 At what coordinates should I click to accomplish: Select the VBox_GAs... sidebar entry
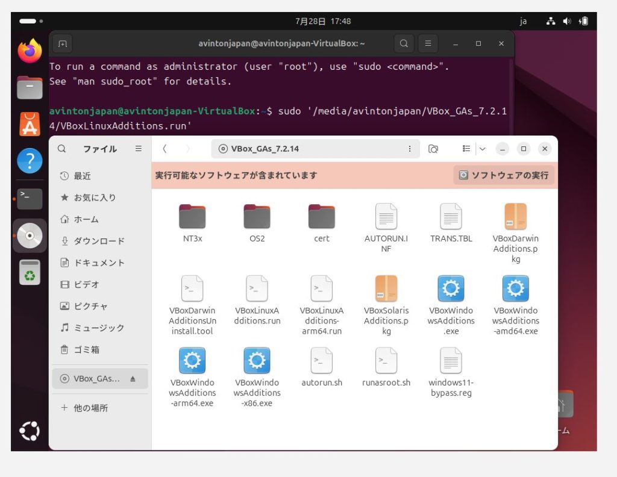pyautogui.click(x=100, y=379)
